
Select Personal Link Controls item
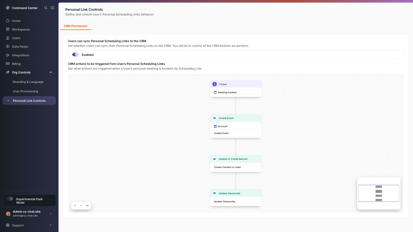click(x=29, y=101)
